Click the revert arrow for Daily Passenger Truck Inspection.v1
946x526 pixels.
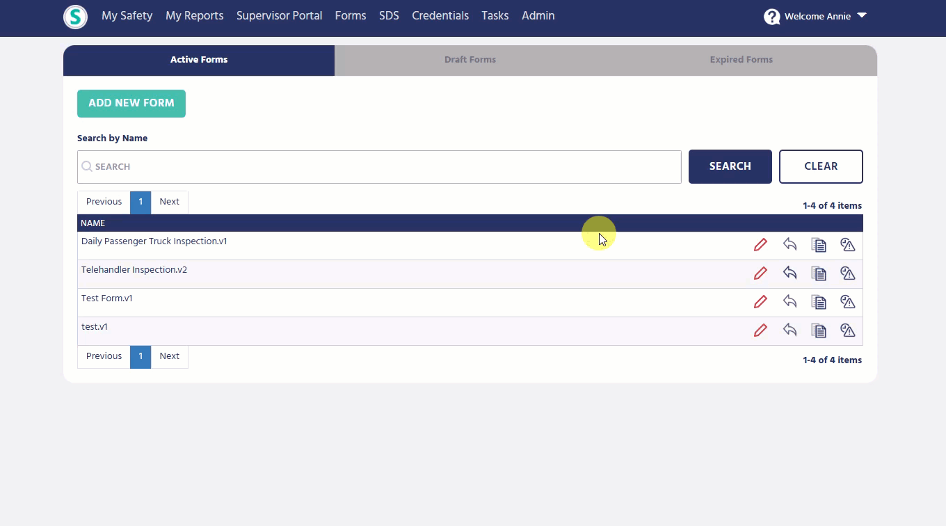[x=789, y=244]
